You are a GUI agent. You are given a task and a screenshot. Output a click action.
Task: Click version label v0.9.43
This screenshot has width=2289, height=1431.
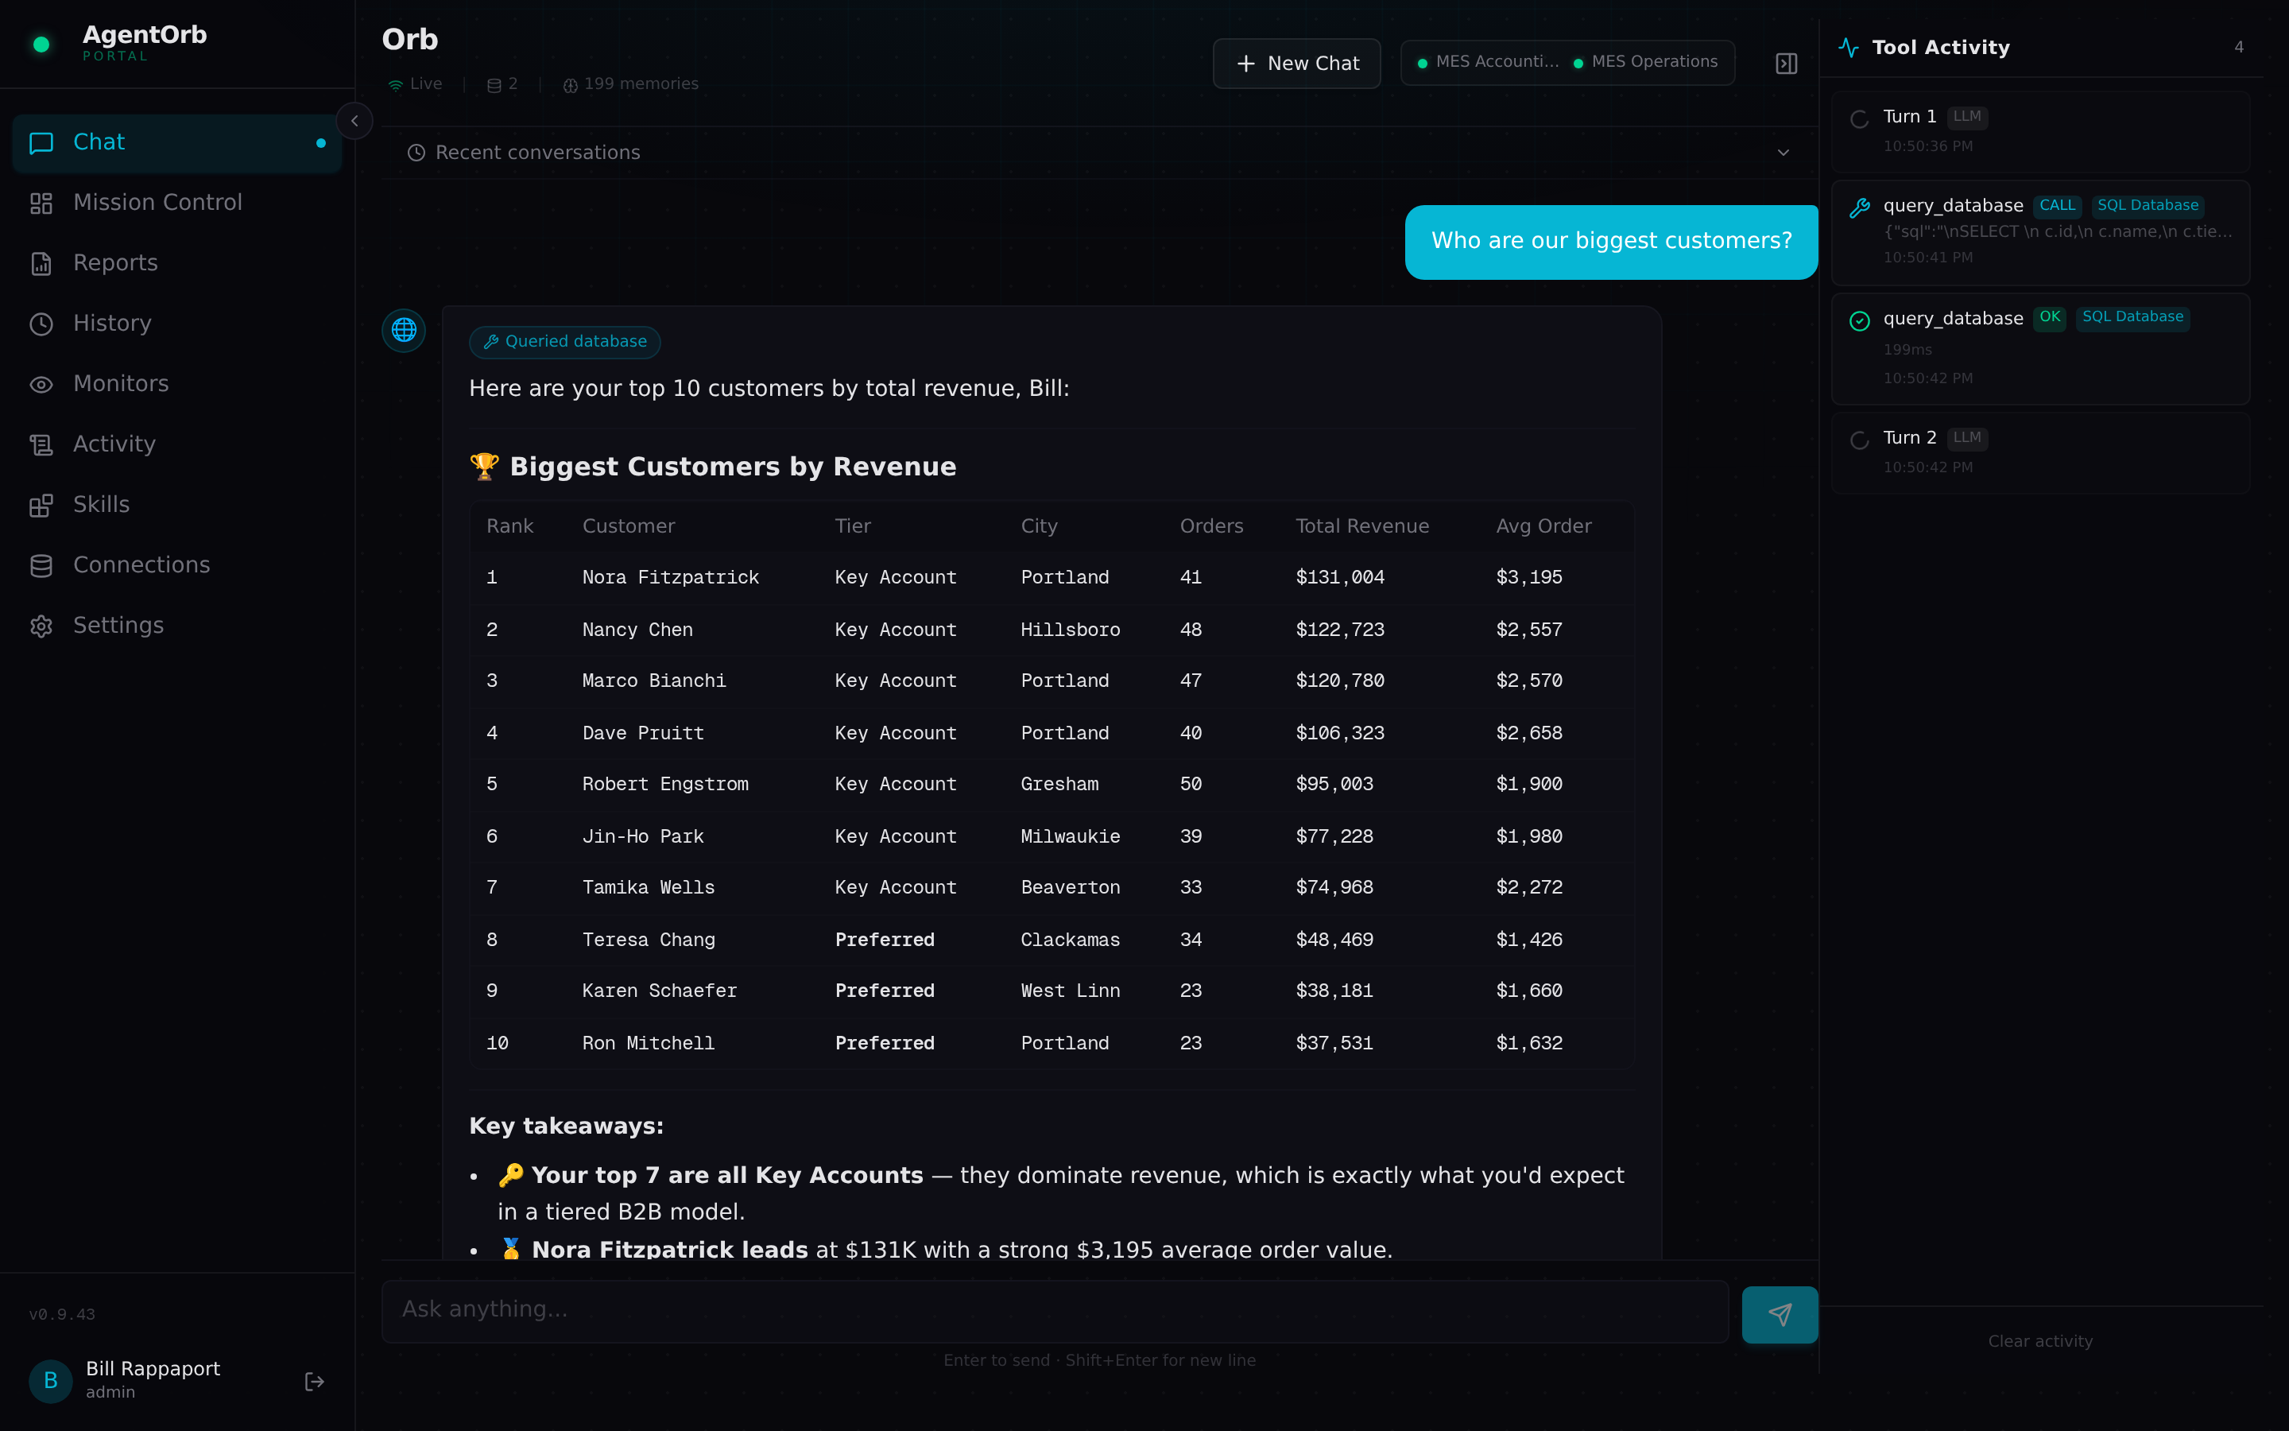click(x=61, y=1315)
